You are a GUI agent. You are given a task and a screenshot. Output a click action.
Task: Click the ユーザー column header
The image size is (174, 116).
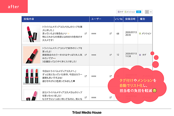102,19
